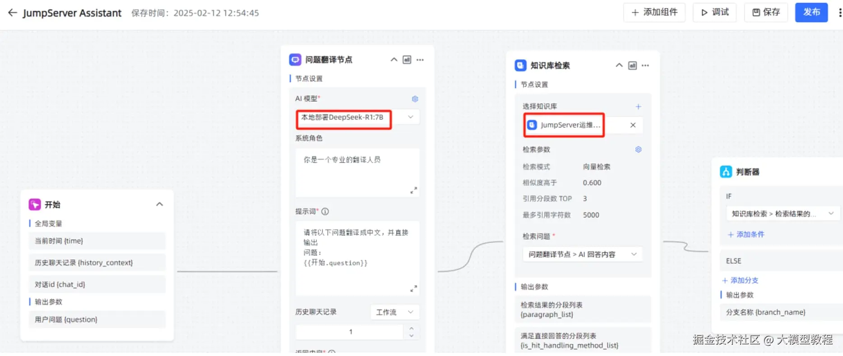Click the 添加条件 link

(x=746, y=234)
